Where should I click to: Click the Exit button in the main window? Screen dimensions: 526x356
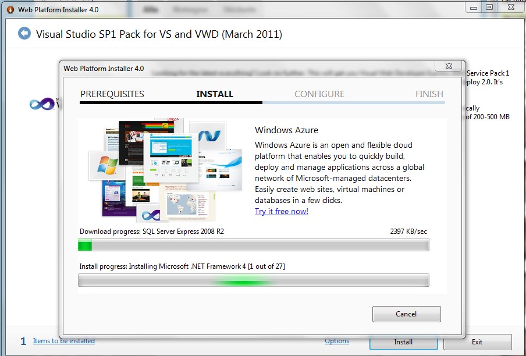click(x=477, y=342)
